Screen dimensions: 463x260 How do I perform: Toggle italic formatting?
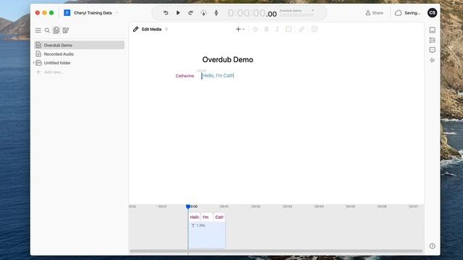(x=277, y=29)
